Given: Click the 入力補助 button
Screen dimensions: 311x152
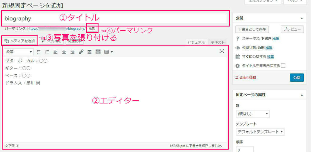Looking at the screenshot, I should pos(51,41).
